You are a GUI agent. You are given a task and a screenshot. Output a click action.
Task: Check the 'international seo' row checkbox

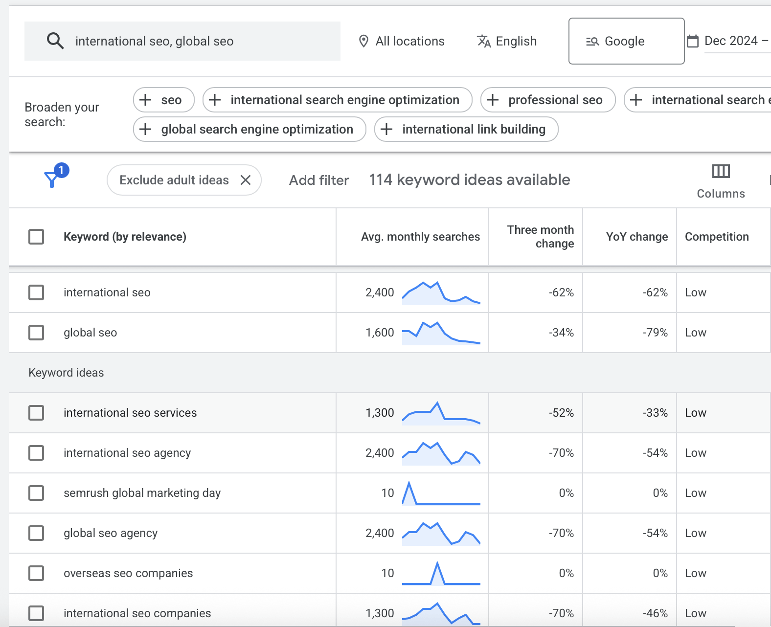(x=36, y=292)
